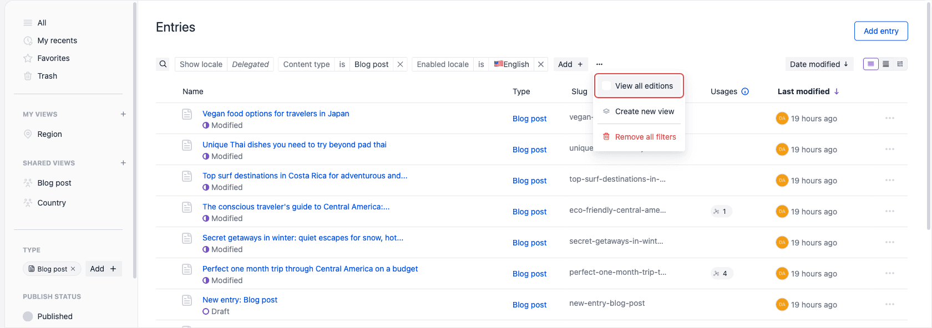Switch to the detailed list view icon
Image resolution: width=932 pixels, height=328 pixels.
tap(871, 64)
